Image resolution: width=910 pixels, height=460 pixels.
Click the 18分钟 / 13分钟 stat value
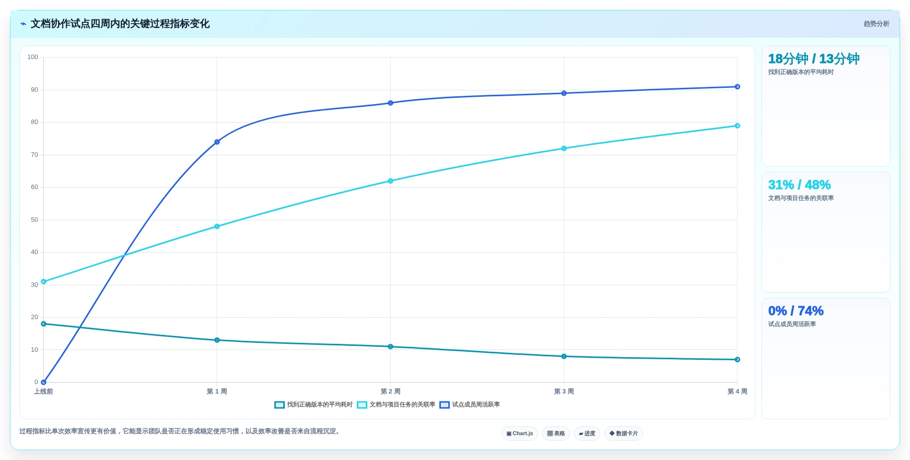click(814, 59)
